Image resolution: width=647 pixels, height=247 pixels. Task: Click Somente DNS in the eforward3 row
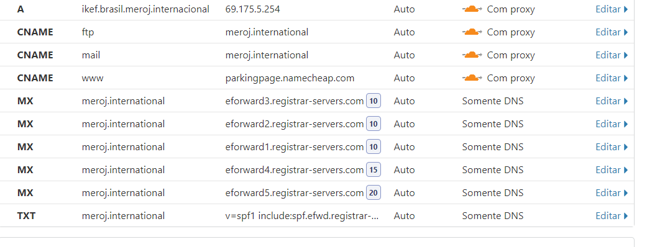pos(493,101)
